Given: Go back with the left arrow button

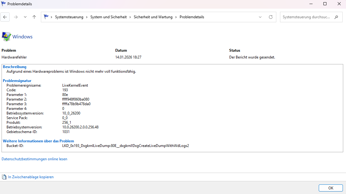Looking at the screenshot, I should pyautogui.click(x=5, y=17).
